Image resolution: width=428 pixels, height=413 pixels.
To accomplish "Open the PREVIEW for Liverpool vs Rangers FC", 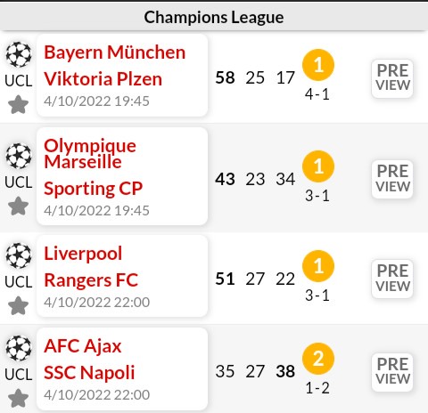I will [x=392, y=279].
